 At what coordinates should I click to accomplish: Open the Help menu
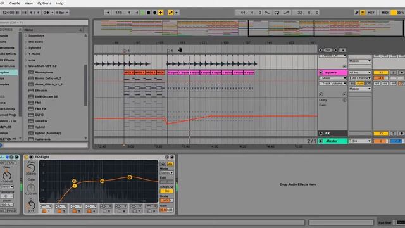tap(59, 3)
